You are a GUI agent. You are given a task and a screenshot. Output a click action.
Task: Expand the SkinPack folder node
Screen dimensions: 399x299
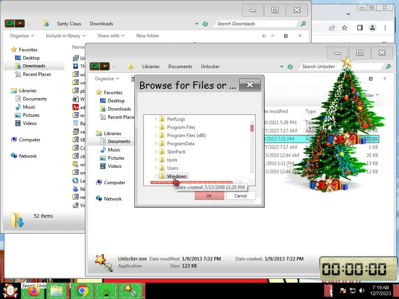coord(156,151)
